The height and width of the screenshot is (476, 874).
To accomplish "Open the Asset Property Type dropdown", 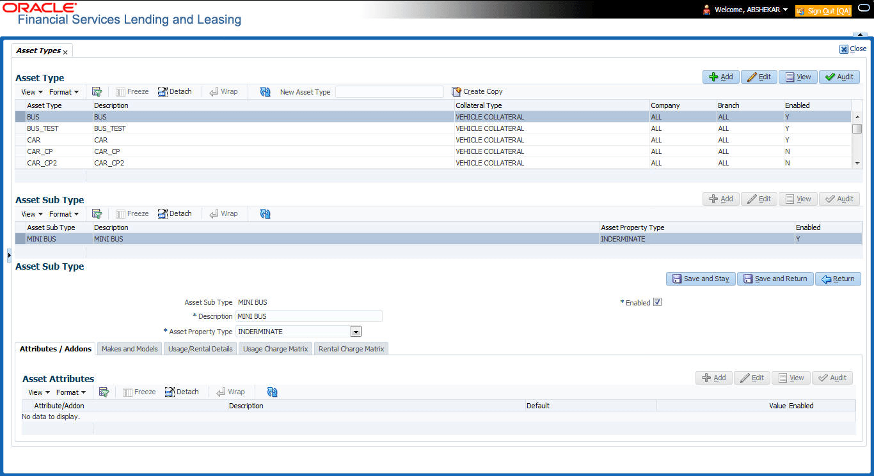I will pyautogui.click(x=356, y=332).
